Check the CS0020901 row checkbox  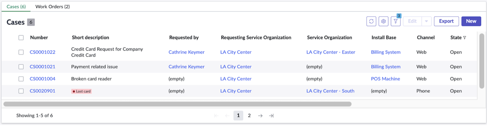[x=21, y=91]
